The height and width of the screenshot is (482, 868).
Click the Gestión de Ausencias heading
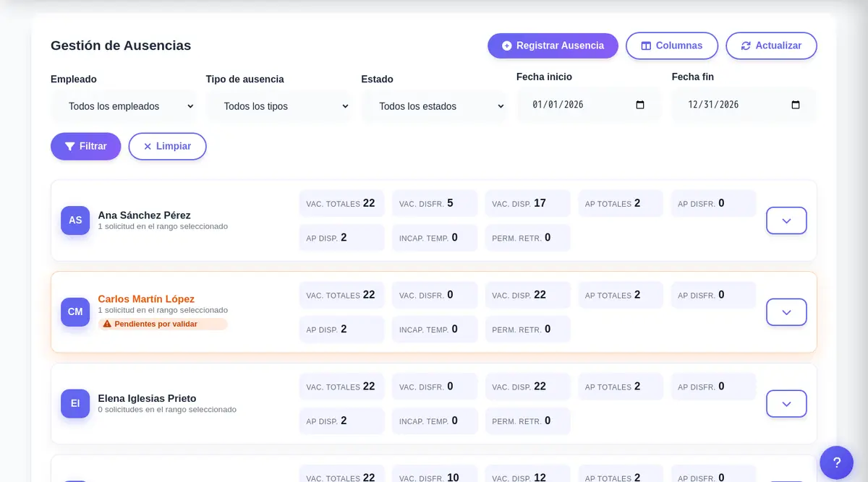(x=121, y=46)
